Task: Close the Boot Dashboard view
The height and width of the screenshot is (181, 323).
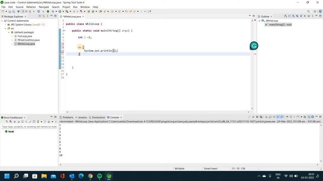Action: (25, 117)
